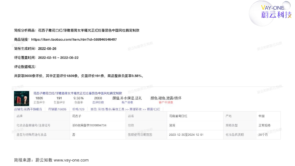
Task: Click the 2000 total reviews value
Action: pyautogui.click(x=98, y=98)
